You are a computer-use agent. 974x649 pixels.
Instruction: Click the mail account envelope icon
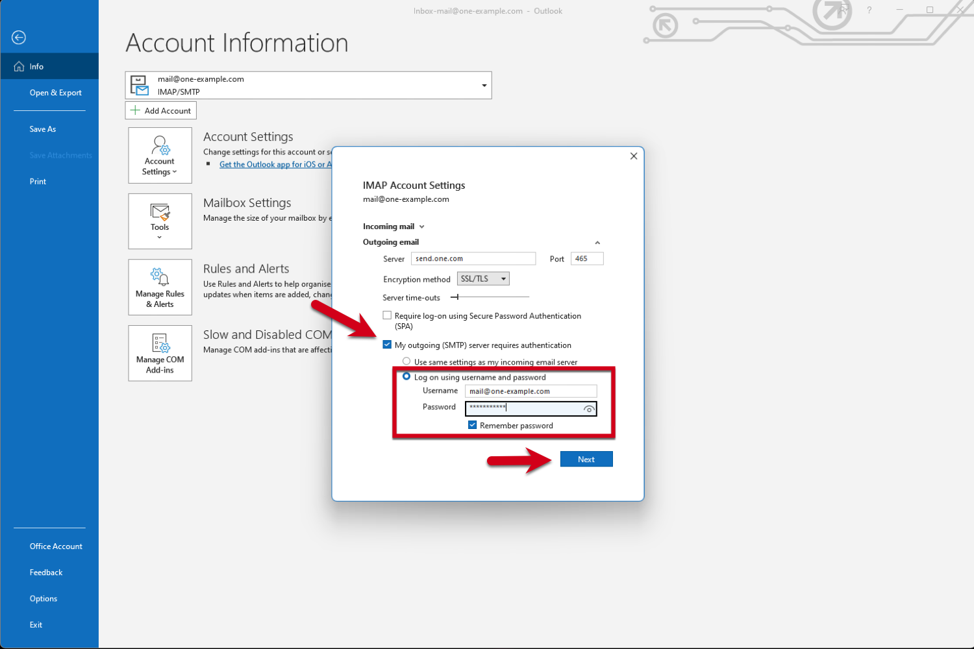[x=139, y=84]
